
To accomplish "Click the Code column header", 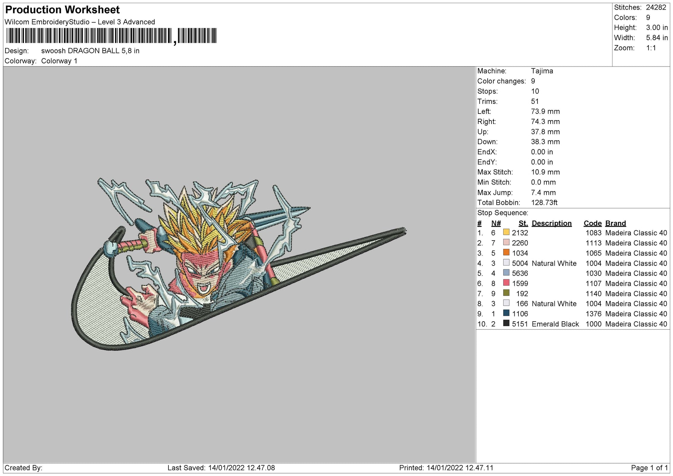I will point(592,223).
